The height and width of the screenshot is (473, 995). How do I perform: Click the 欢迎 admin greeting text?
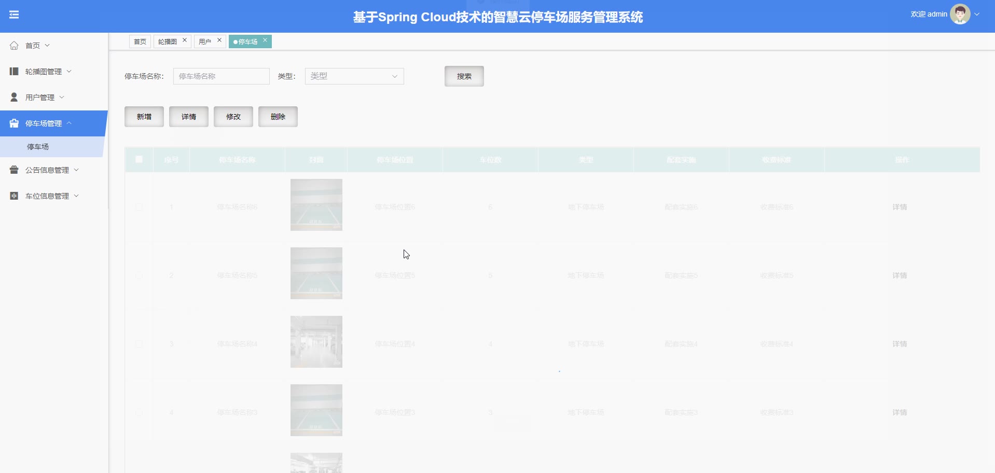[929, 14]
